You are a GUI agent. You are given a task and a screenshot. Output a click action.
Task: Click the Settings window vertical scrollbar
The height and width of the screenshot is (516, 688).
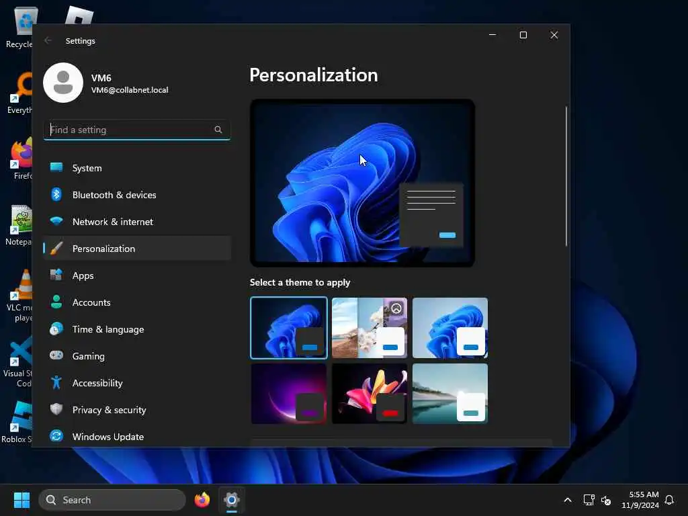click(x=566, y=175)
